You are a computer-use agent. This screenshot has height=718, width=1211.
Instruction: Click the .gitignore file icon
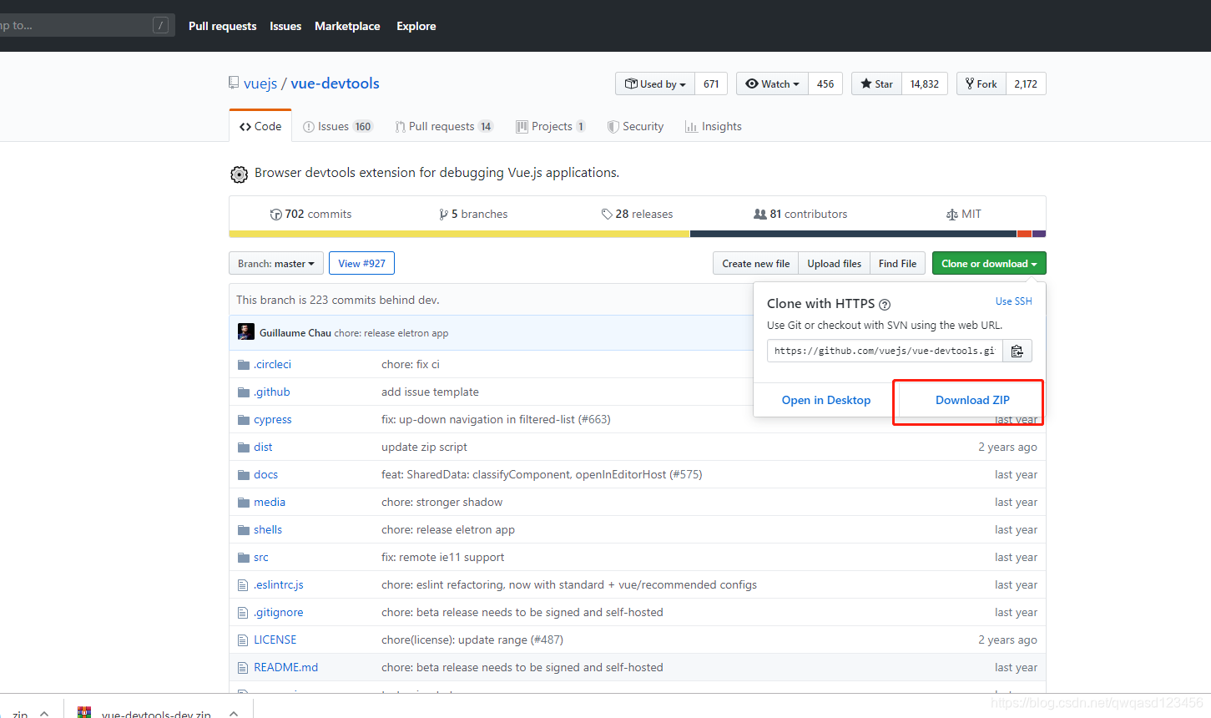click(x=243, y=613)
